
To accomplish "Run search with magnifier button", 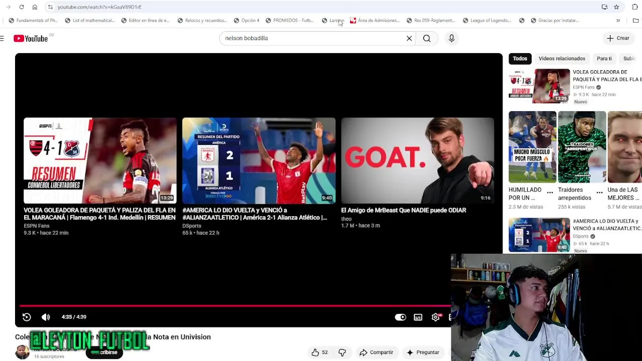I will pyautogui.click(x=427, y=38).
